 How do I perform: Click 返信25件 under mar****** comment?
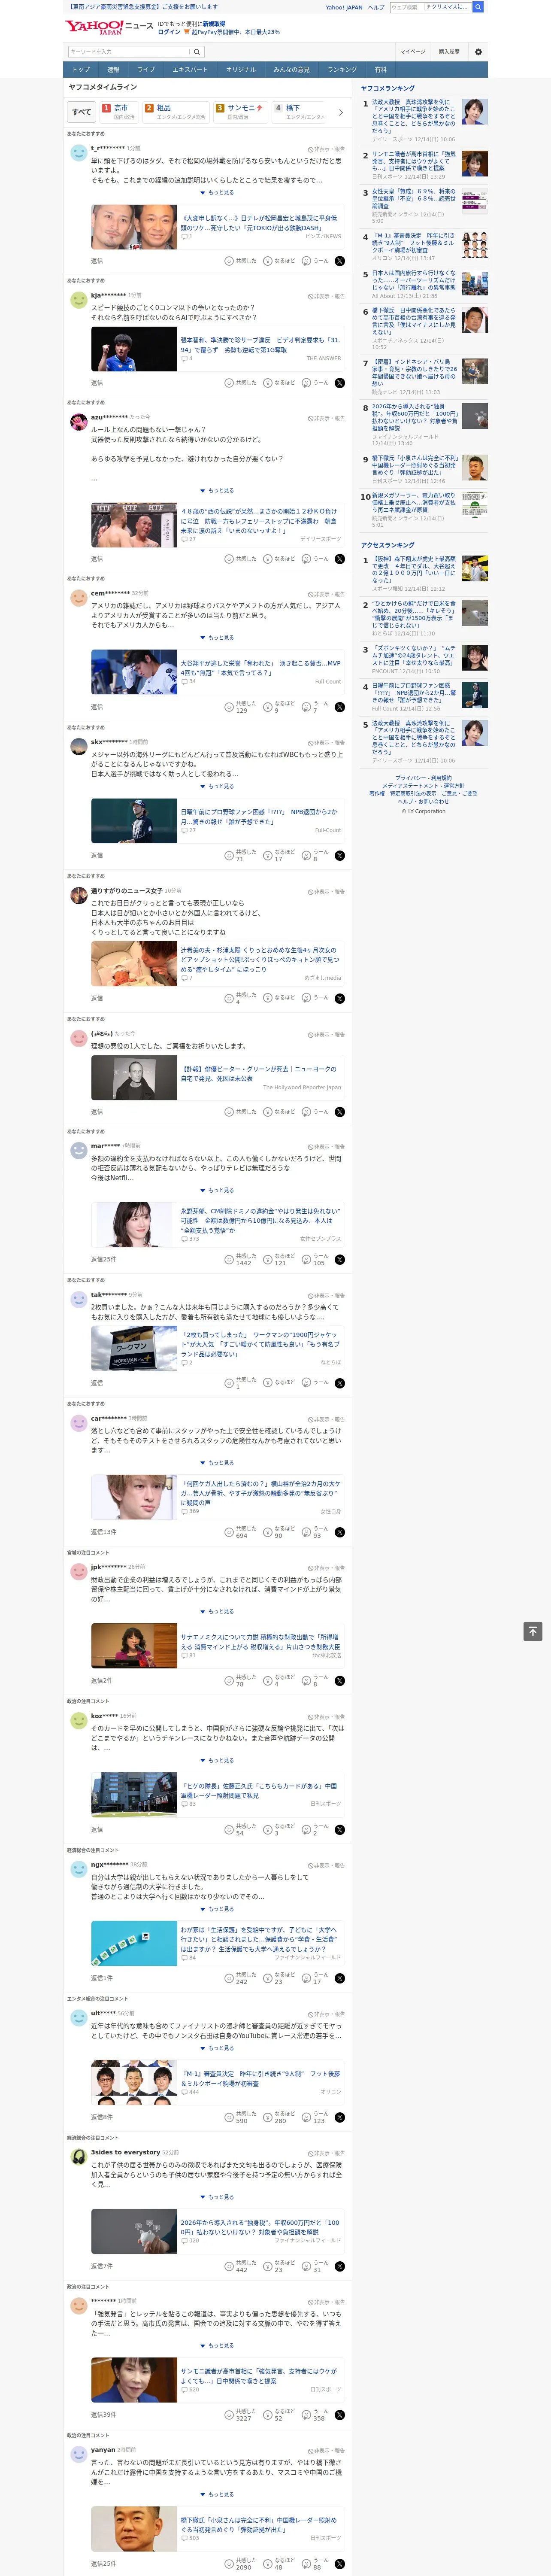(103, 1260)
